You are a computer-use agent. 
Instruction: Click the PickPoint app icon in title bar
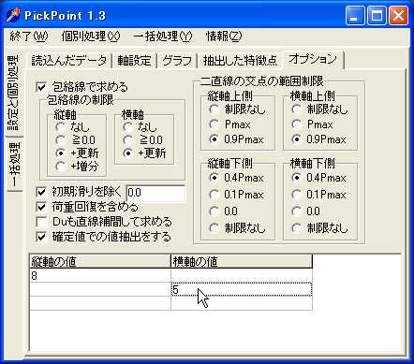[13, 15]
